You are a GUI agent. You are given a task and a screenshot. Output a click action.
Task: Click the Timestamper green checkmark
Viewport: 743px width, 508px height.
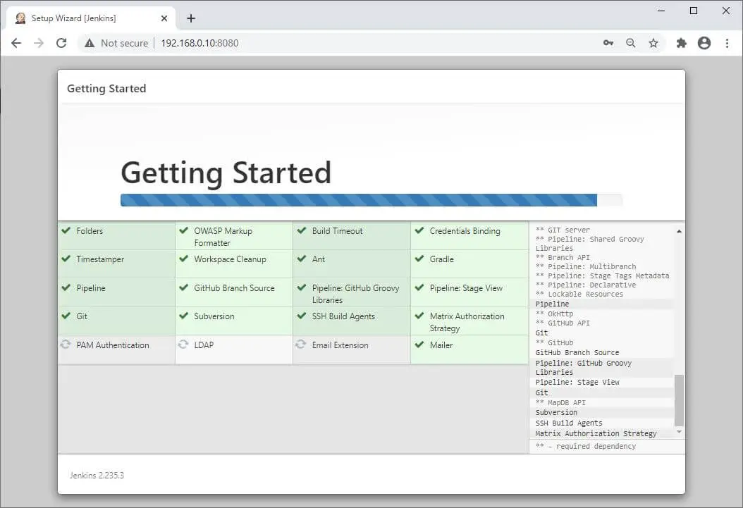pos(66,259)
